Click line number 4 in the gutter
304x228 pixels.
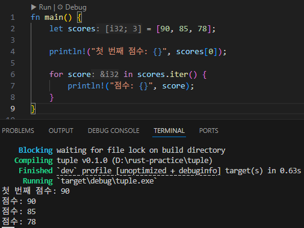point(13,52)
